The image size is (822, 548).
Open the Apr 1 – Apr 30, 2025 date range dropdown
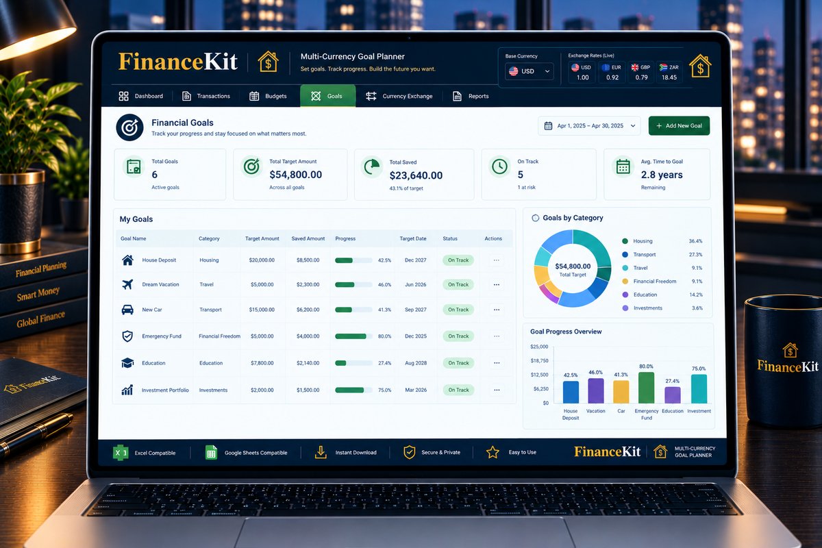[x=590, y=126]
